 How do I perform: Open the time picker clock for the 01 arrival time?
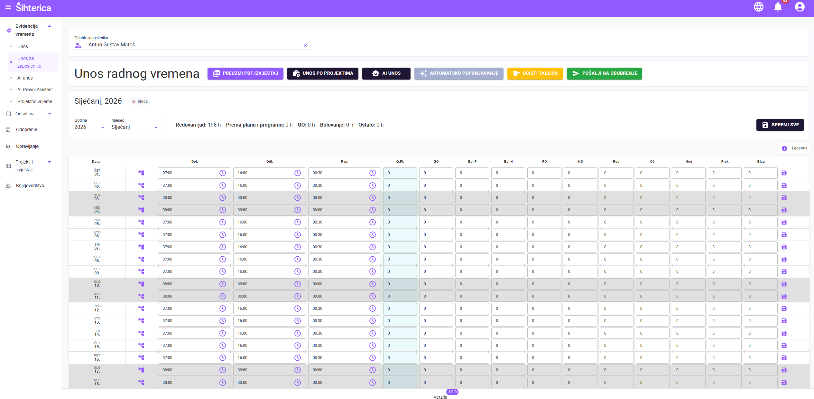click(222, 173)
